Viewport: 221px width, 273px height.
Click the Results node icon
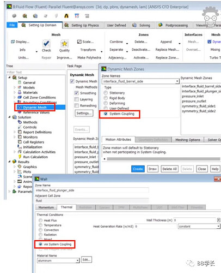pyautogui.click(x=14, y=162)
